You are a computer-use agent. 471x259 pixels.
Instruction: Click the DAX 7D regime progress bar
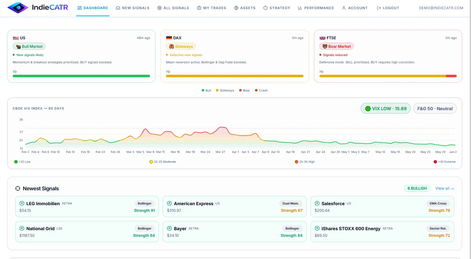(235, 76)
